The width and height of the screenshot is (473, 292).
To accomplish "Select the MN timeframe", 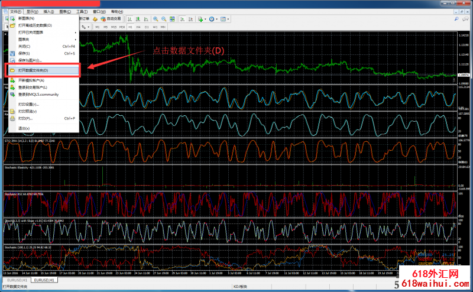I will tap(163, 27).
